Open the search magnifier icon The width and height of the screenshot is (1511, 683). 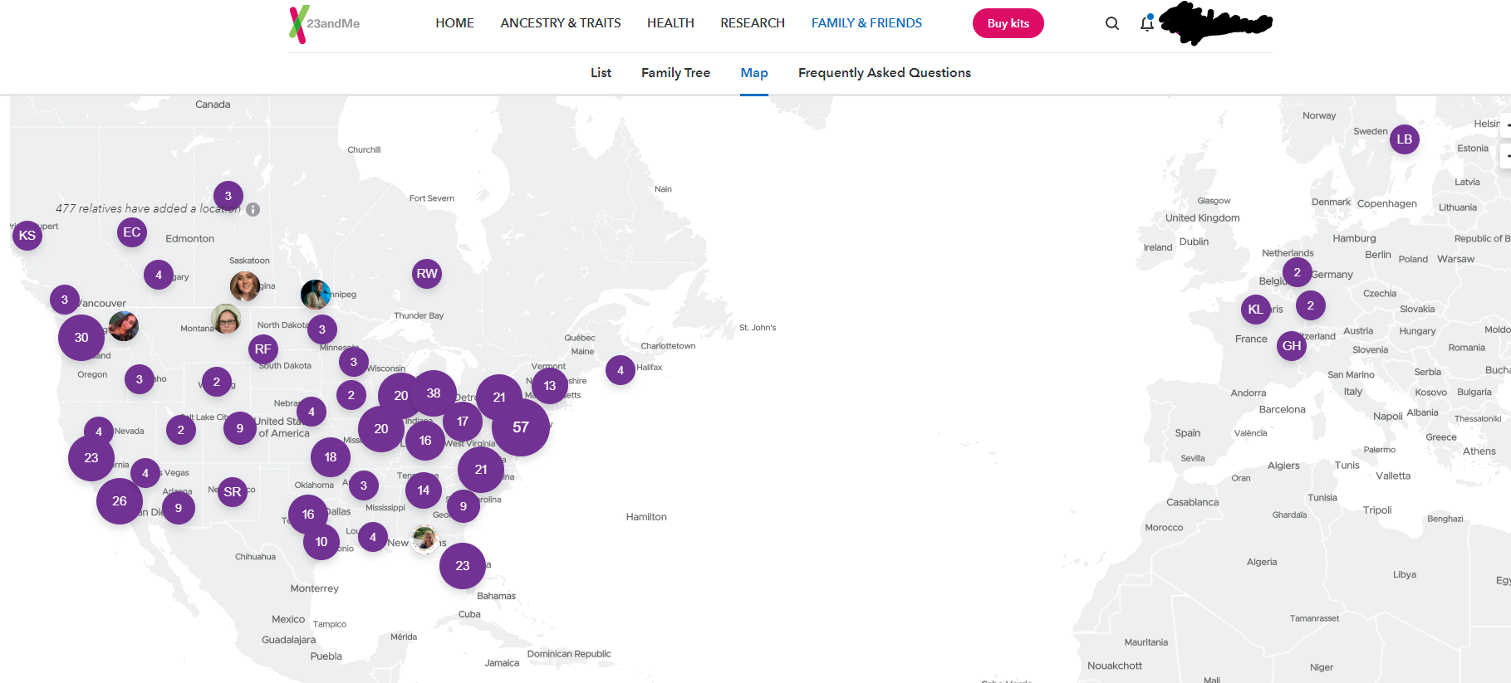[1112, 23]
